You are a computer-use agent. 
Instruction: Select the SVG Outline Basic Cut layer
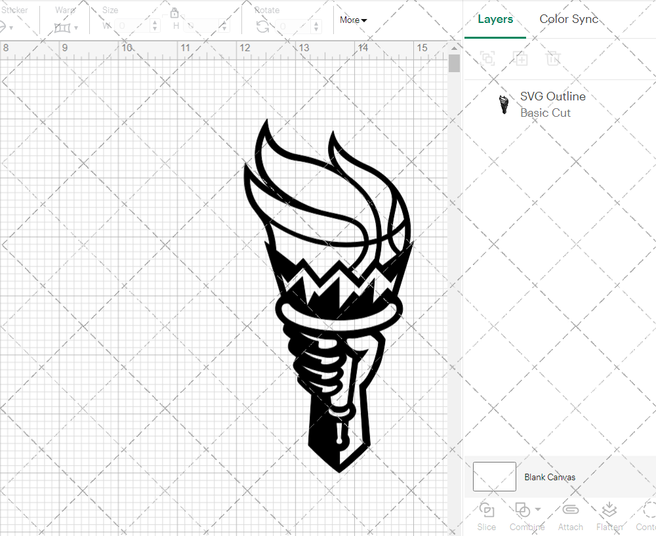(x=553, y=103)
